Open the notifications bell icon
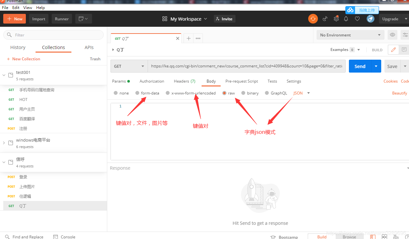Viewport: 409px width, 239px height. click(346, 19)
